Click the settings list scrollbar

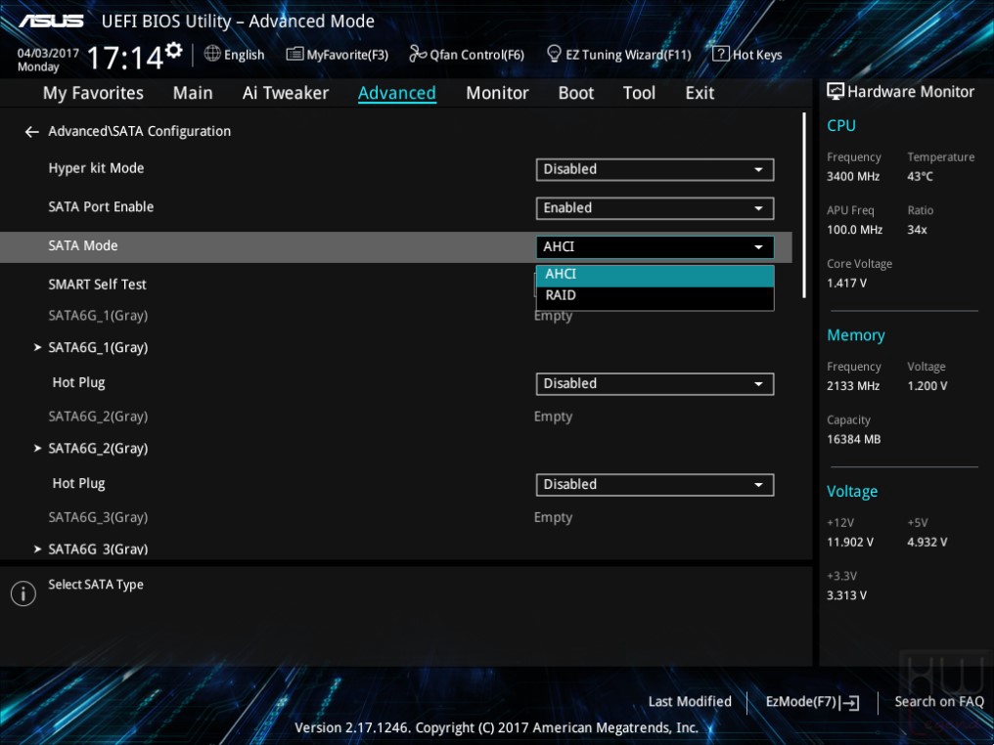coord(804,205)
